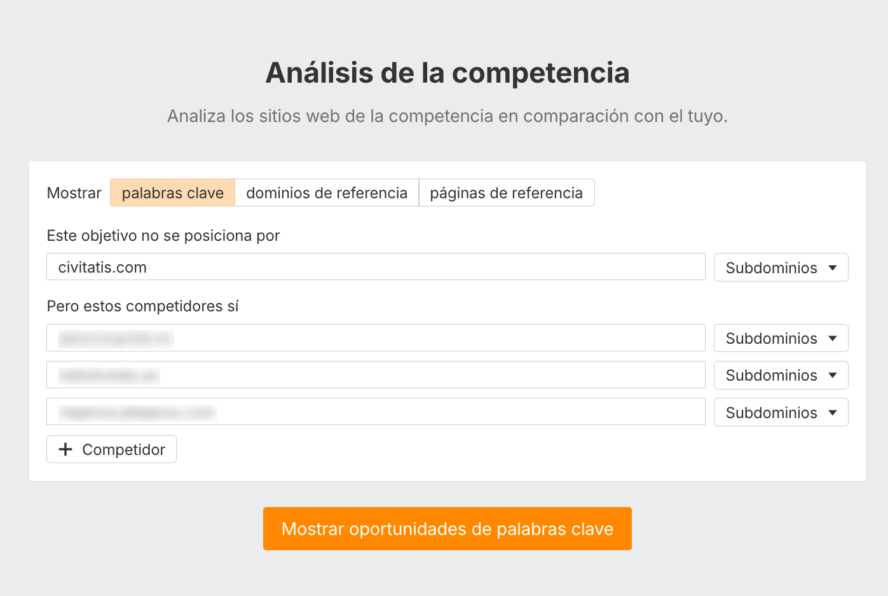The width and height of the screenshot is (888, 596).
Task: Add a new competitor with Competidor button
Action: [112, 450]
